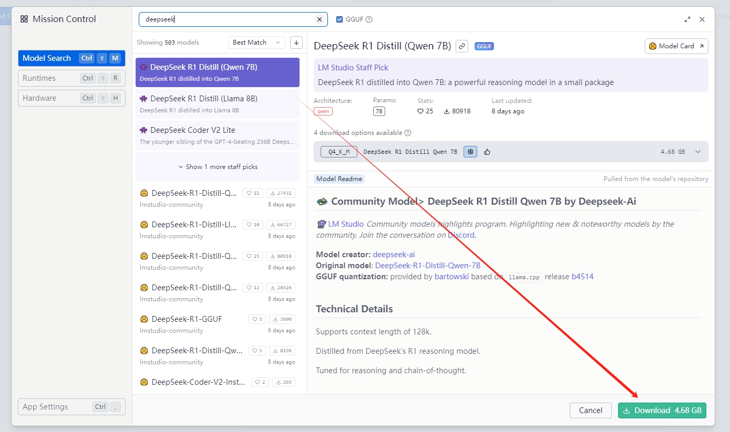The image size is (730, 432).
Task: Open the Runtimes section
Action: tap(71, 78)
